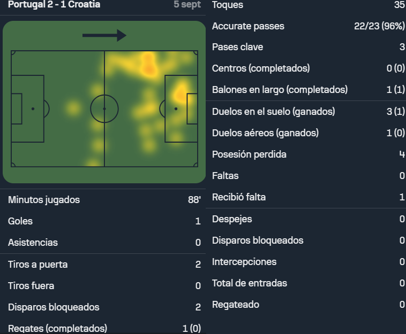Image resolution: width=406 pixels, height=334 pixels.
Task: Click the heatmap center circle
Action: [x=104, y=108]
